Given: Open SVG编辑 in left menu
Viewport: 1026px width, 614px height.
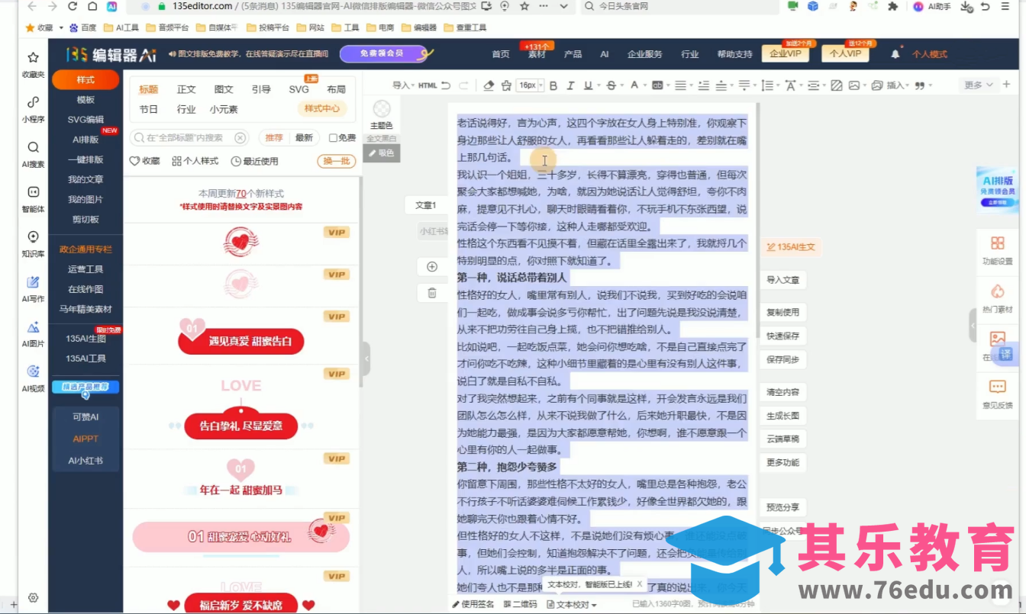Looking at the screenshot, I should pos(85,120).
